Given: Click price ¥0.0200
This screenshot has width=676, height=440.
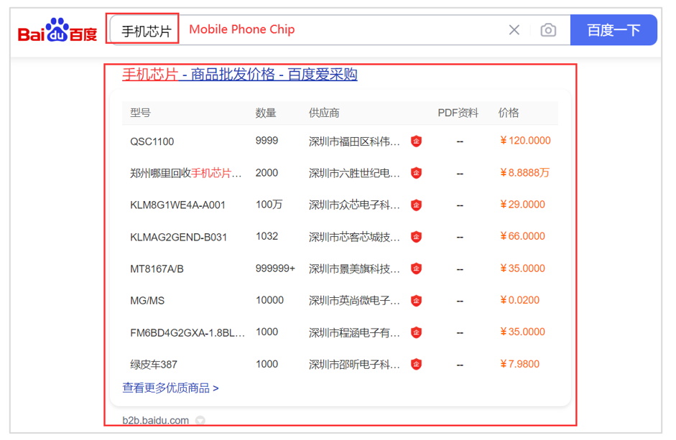Looking at the screenshot, I should [x=519, y=300].
